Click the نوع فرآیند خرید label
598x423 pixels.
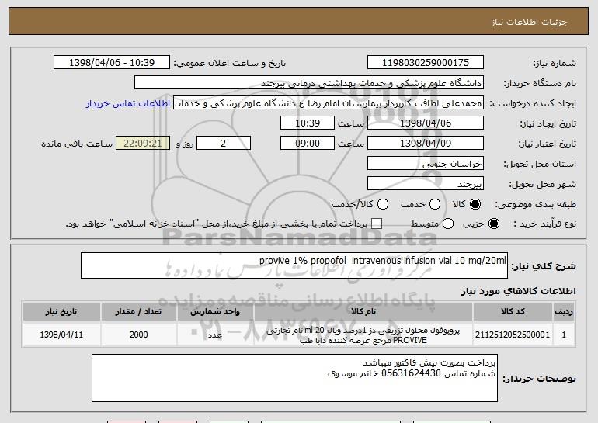[x=545, y=224]
